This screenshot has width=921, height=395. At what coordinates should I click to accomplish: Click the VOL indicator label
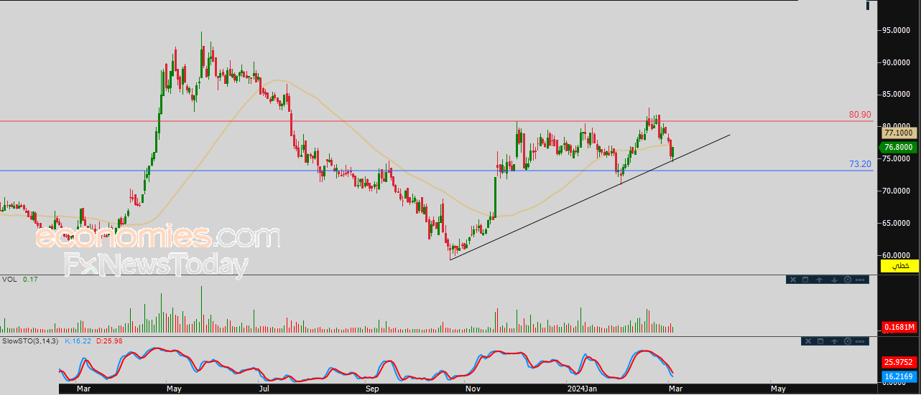click(9, 279)
